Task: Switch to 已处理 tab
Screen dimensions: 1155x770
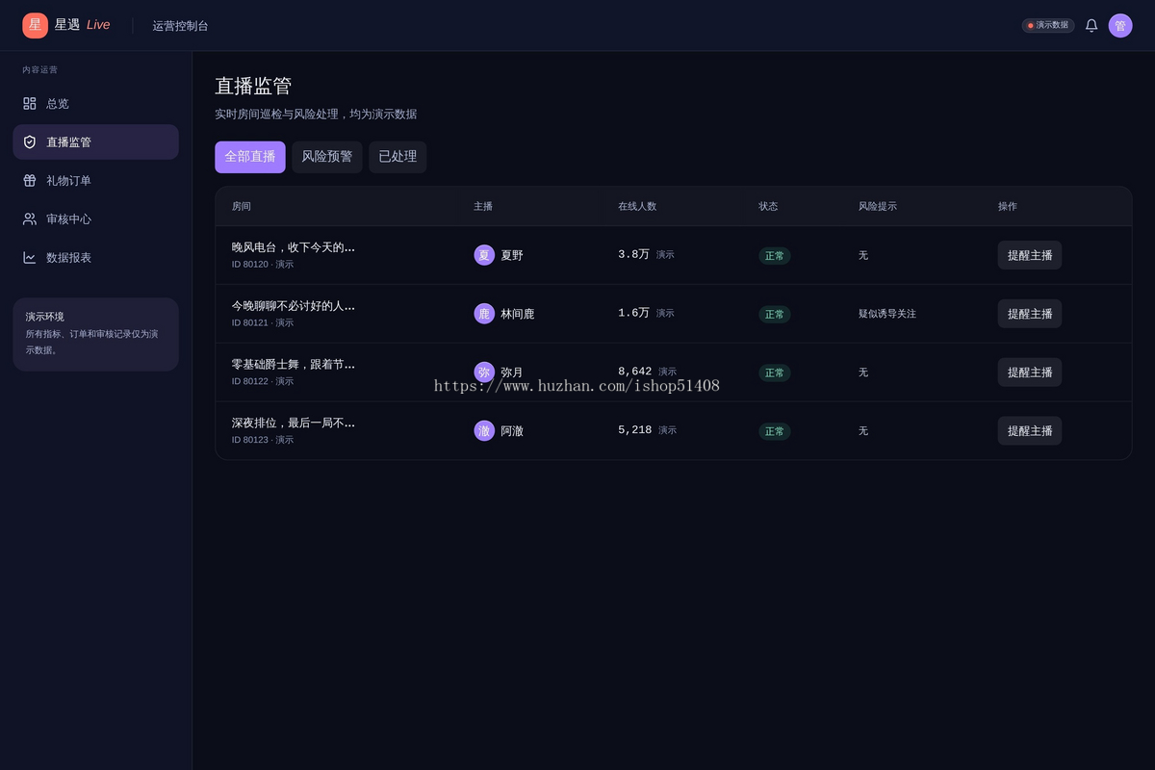Action: (x=398, y=157)
